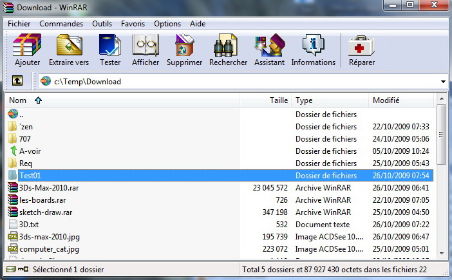Click the Rechercher binoculars icon

coord(225,45)
